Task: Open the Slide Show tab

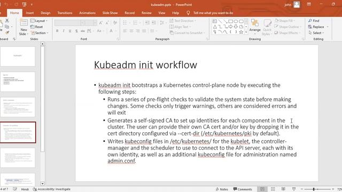Action: click(110, 13)
